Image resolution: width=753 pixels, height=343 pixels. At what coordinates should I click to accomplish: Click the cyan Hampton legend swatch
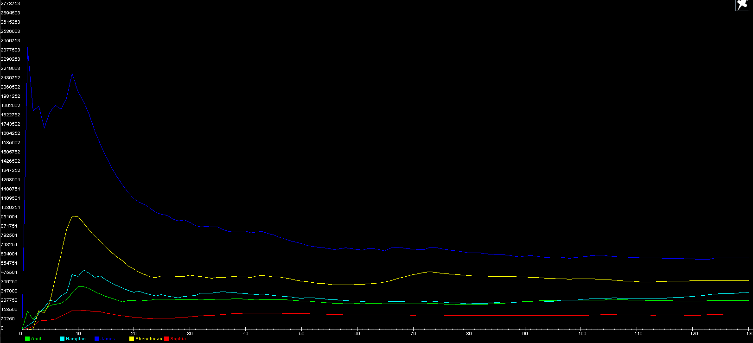click(x=62, y=339)
